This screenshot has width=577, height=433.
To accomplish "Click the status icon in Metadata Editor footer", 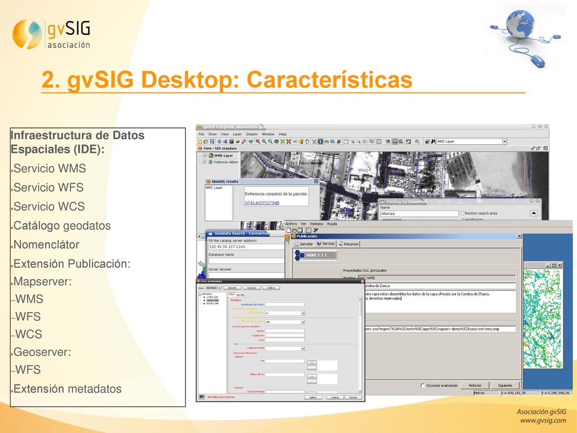I will (201, 397).
